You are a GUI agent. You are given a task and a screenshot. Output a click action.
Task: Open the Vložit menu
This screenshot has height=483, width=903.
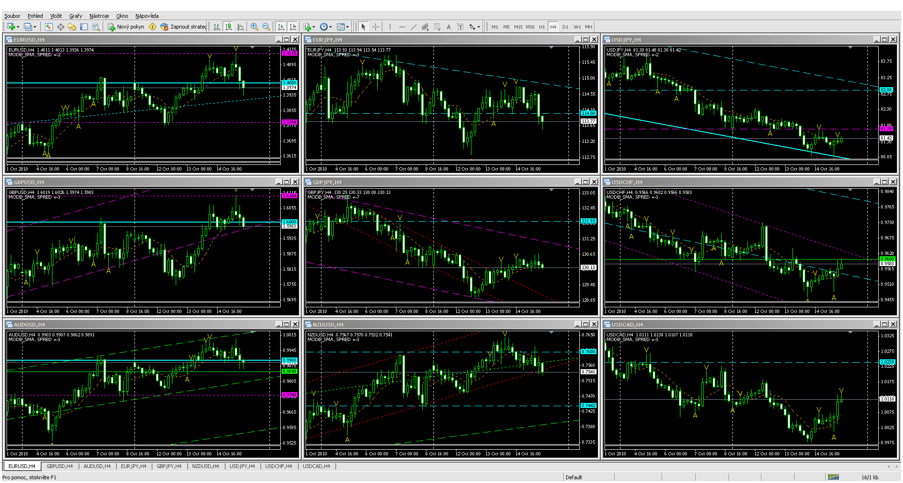[x=56, y=16]
